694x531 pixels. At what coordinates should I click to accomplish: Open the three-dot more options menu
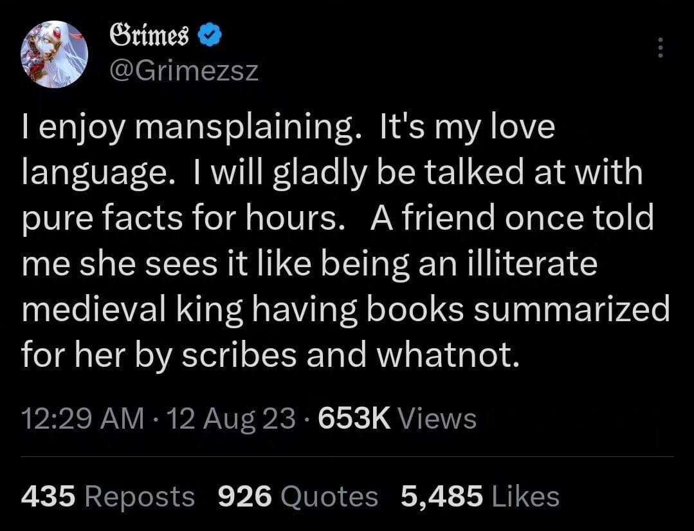point(661,48)
